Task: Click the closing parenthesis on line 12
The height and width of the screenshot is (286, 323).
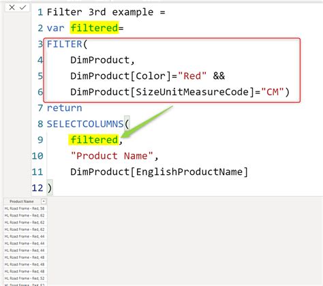Action: tap(50, 188)
